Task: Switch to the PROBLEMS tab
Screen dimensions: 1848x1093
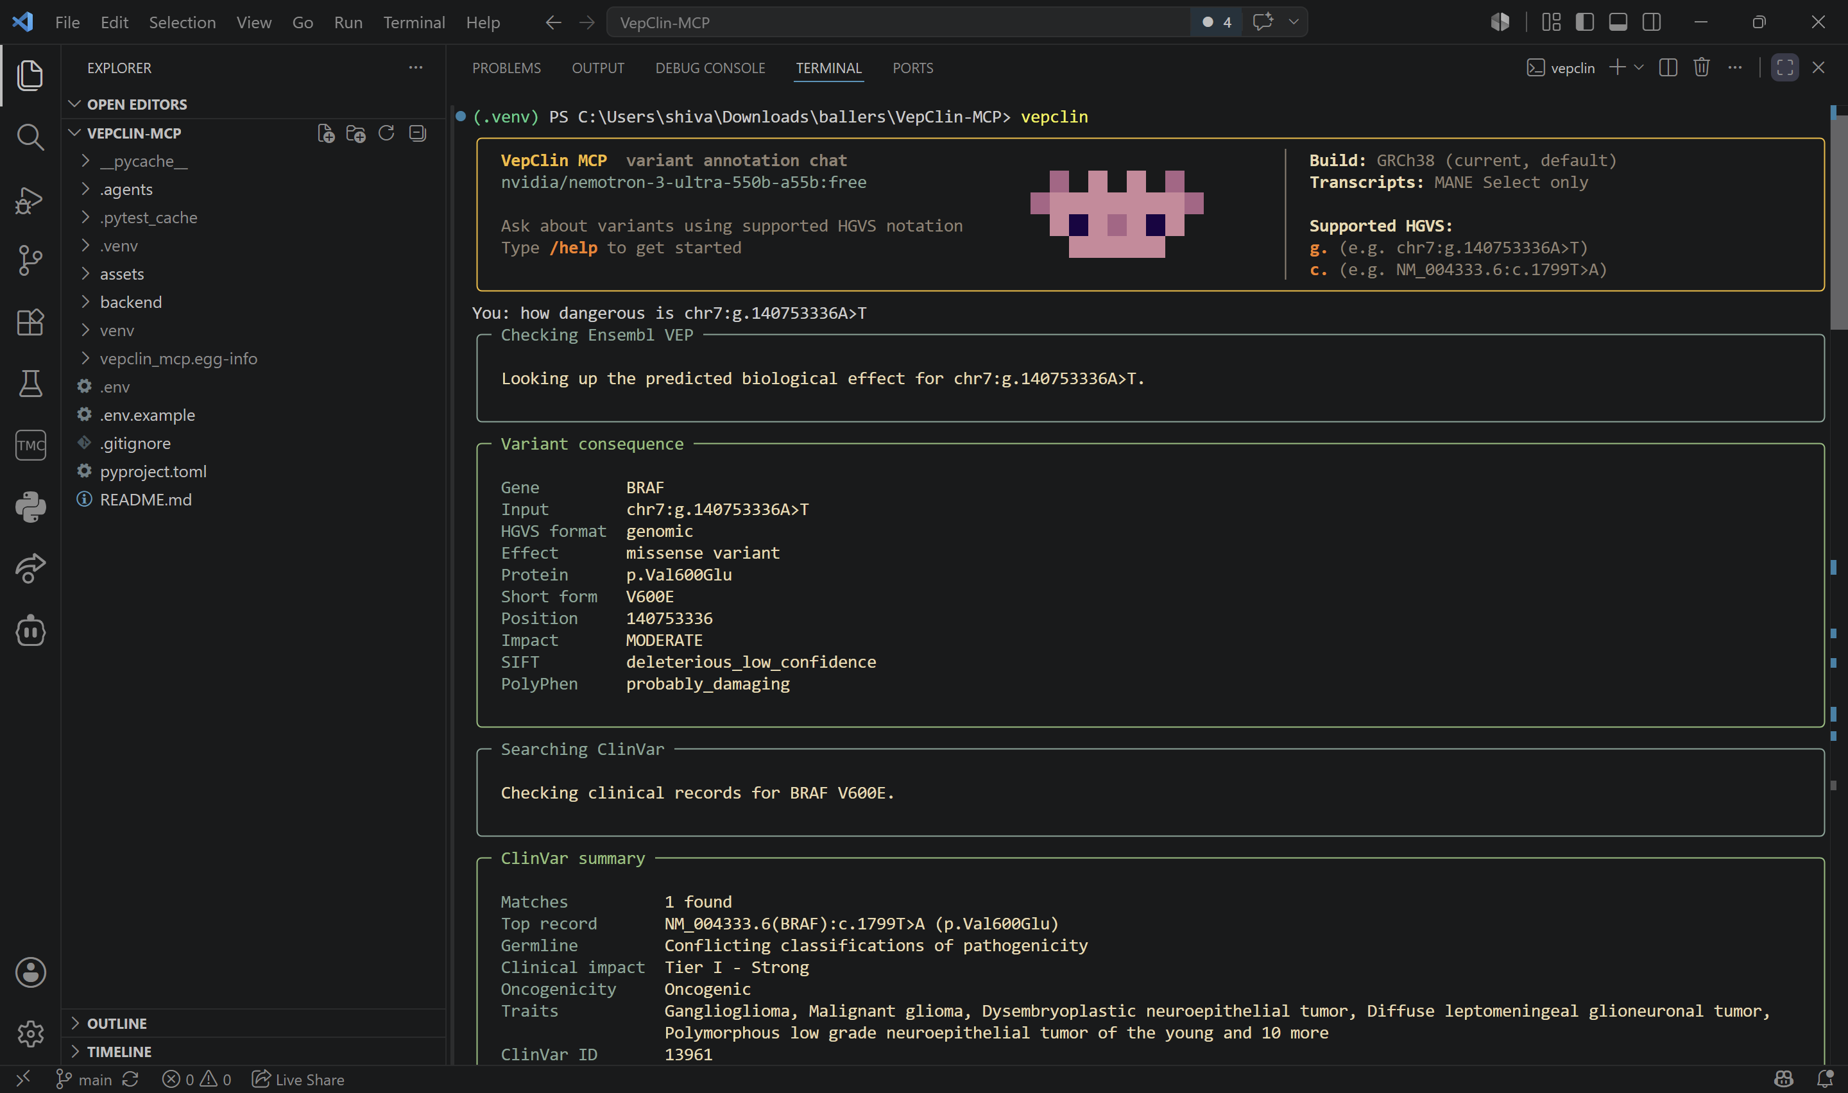Action: click(x=506, y=68)
